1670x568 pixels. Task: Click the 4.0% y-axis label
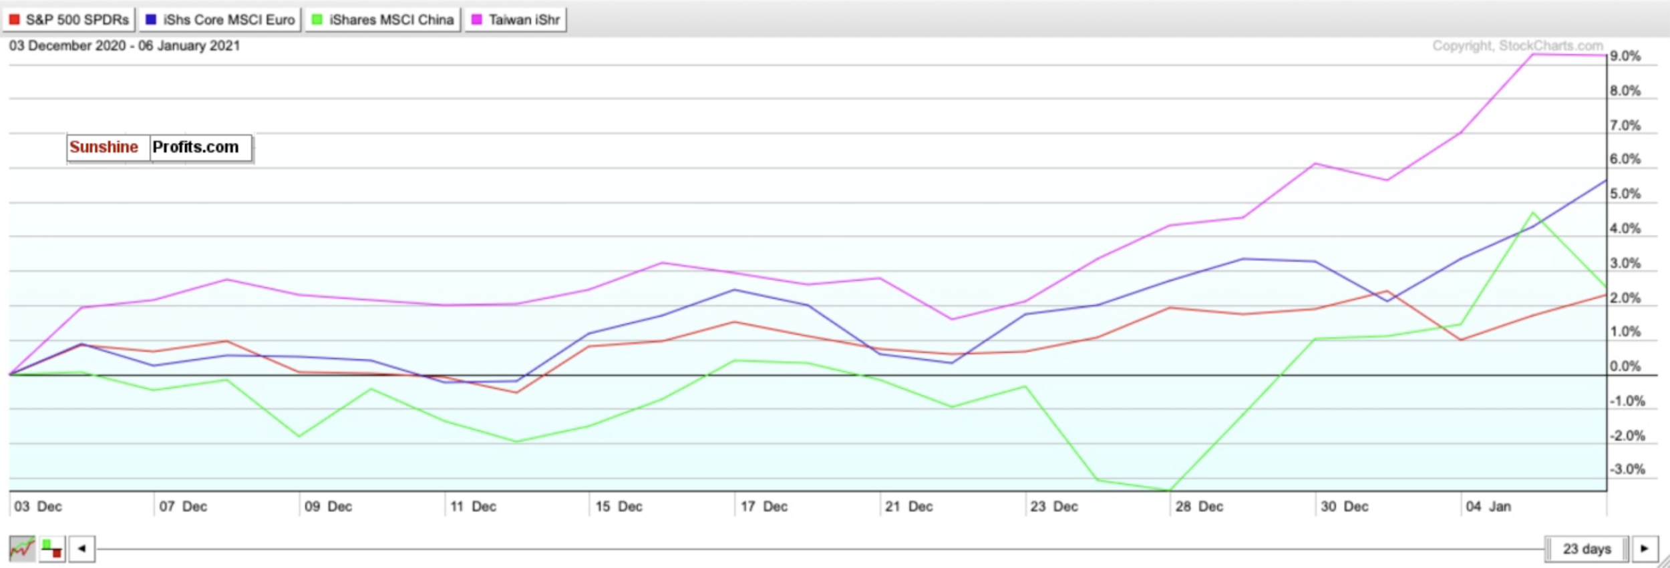[x=1625, y=228]
